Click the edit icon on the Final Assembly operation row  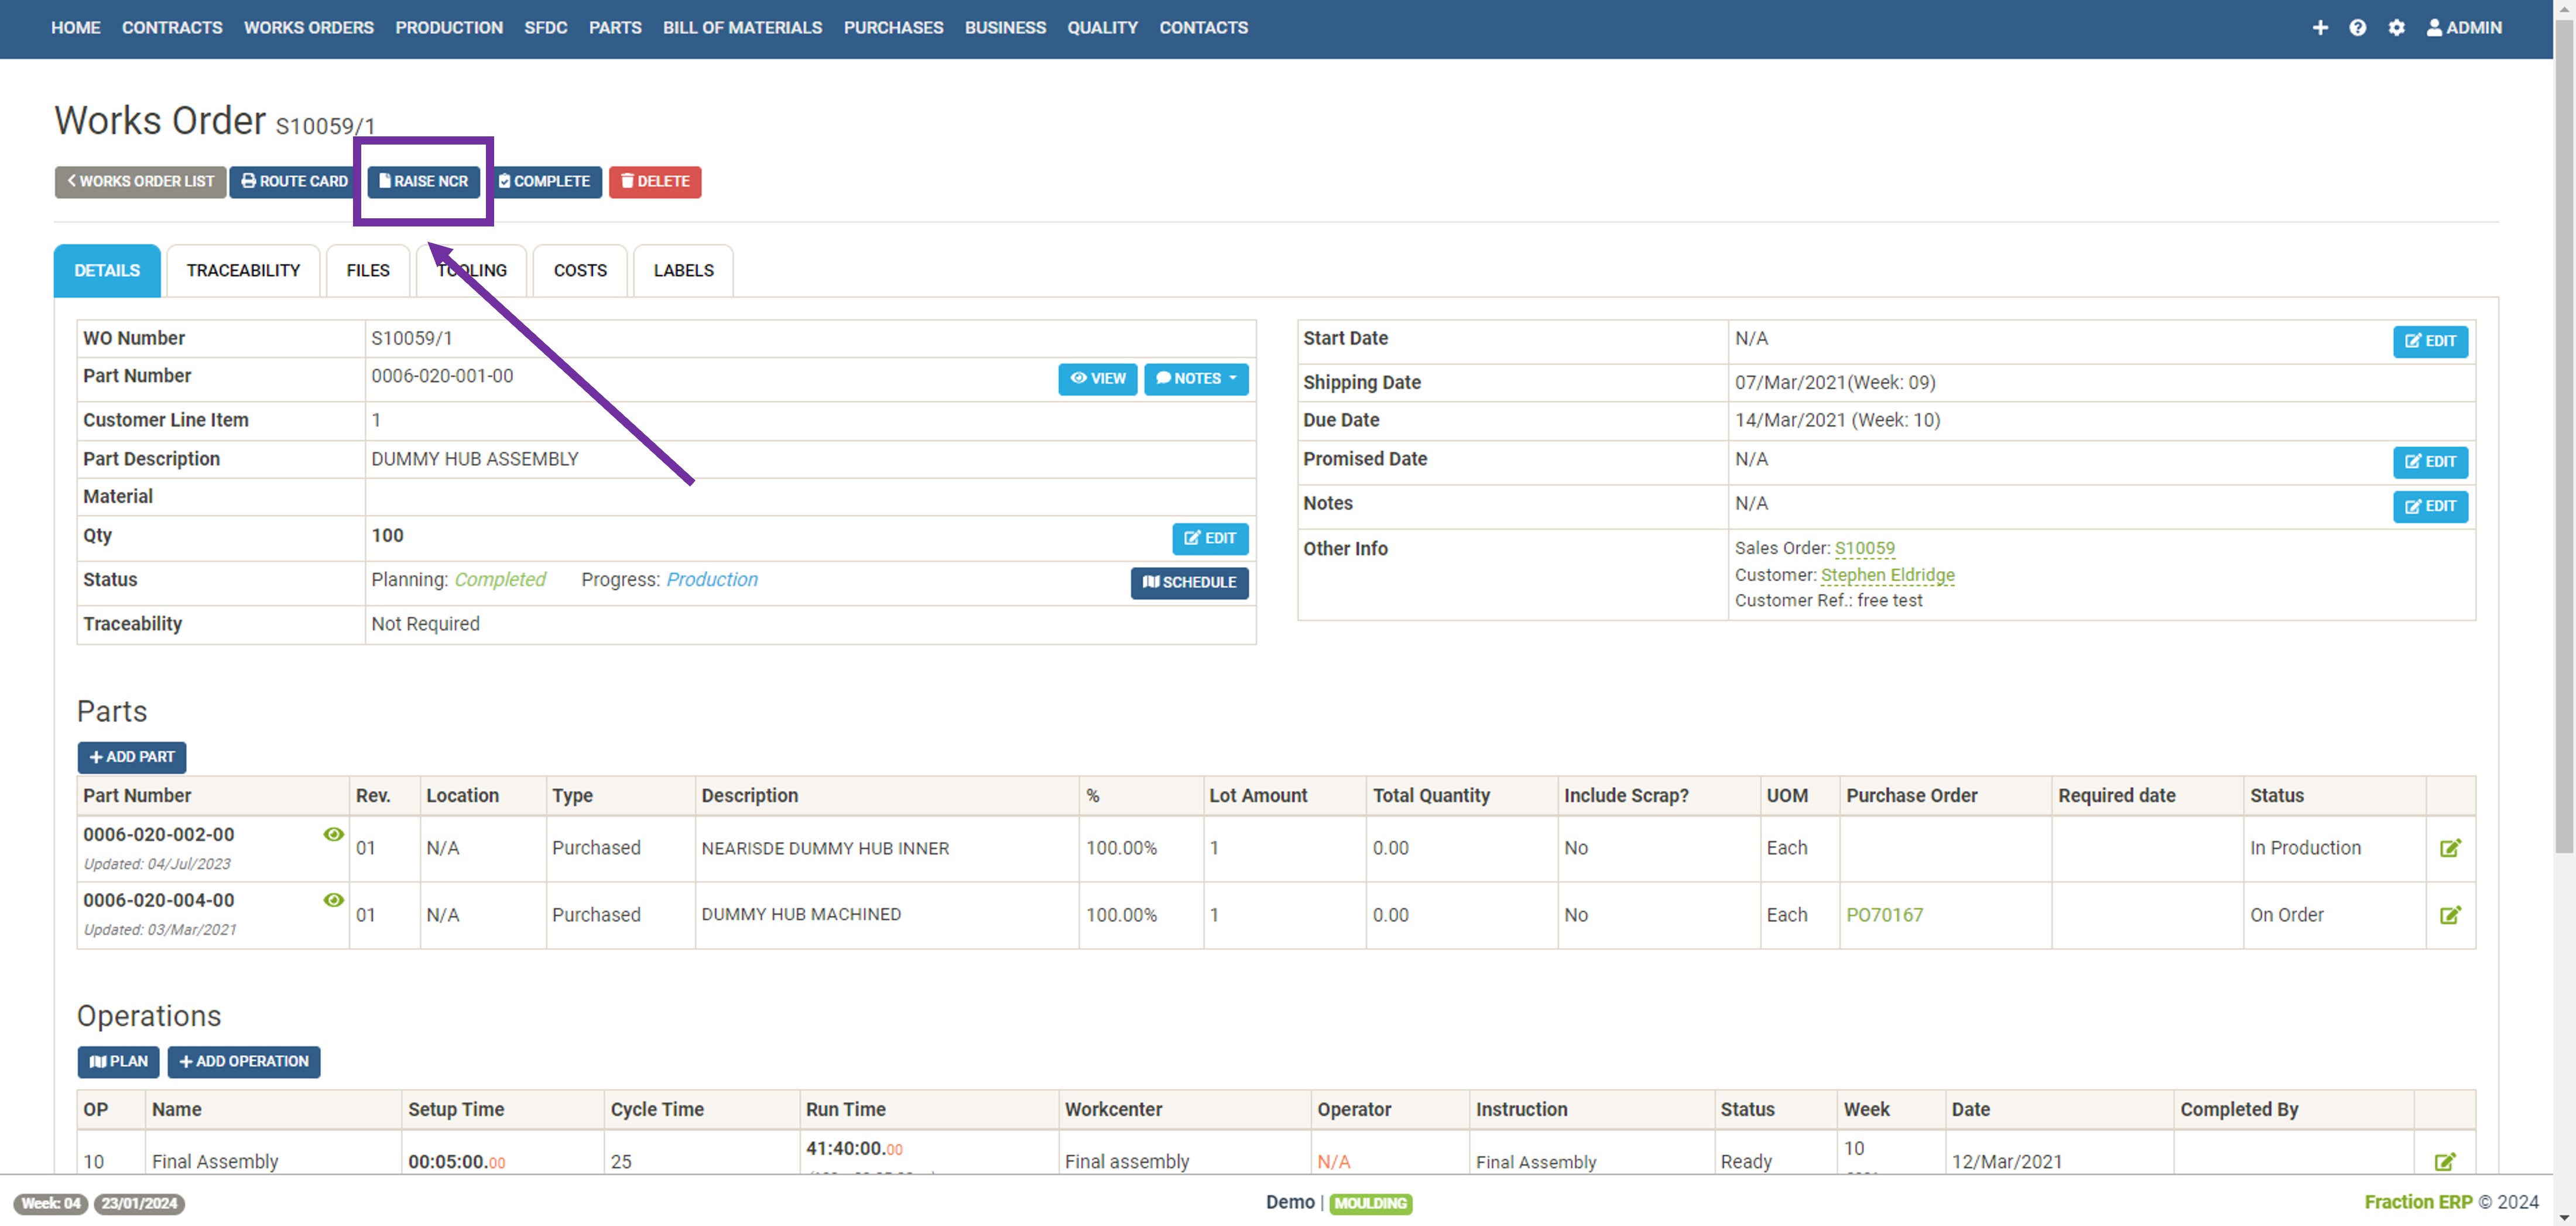pyautogui.click(x=2446, y=1161)
